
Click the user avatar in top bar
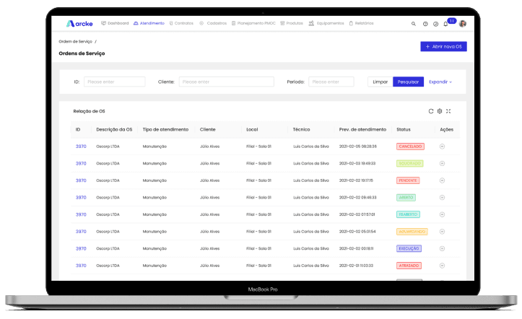click(463, 24)
